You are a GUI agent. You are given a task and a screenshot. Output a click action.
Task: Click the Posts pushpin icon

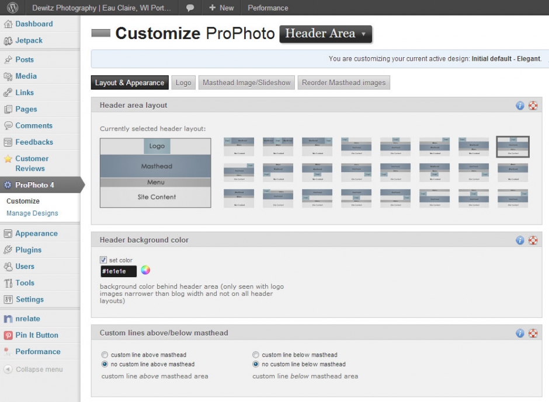pyautogui.click(x=8, y=60)
